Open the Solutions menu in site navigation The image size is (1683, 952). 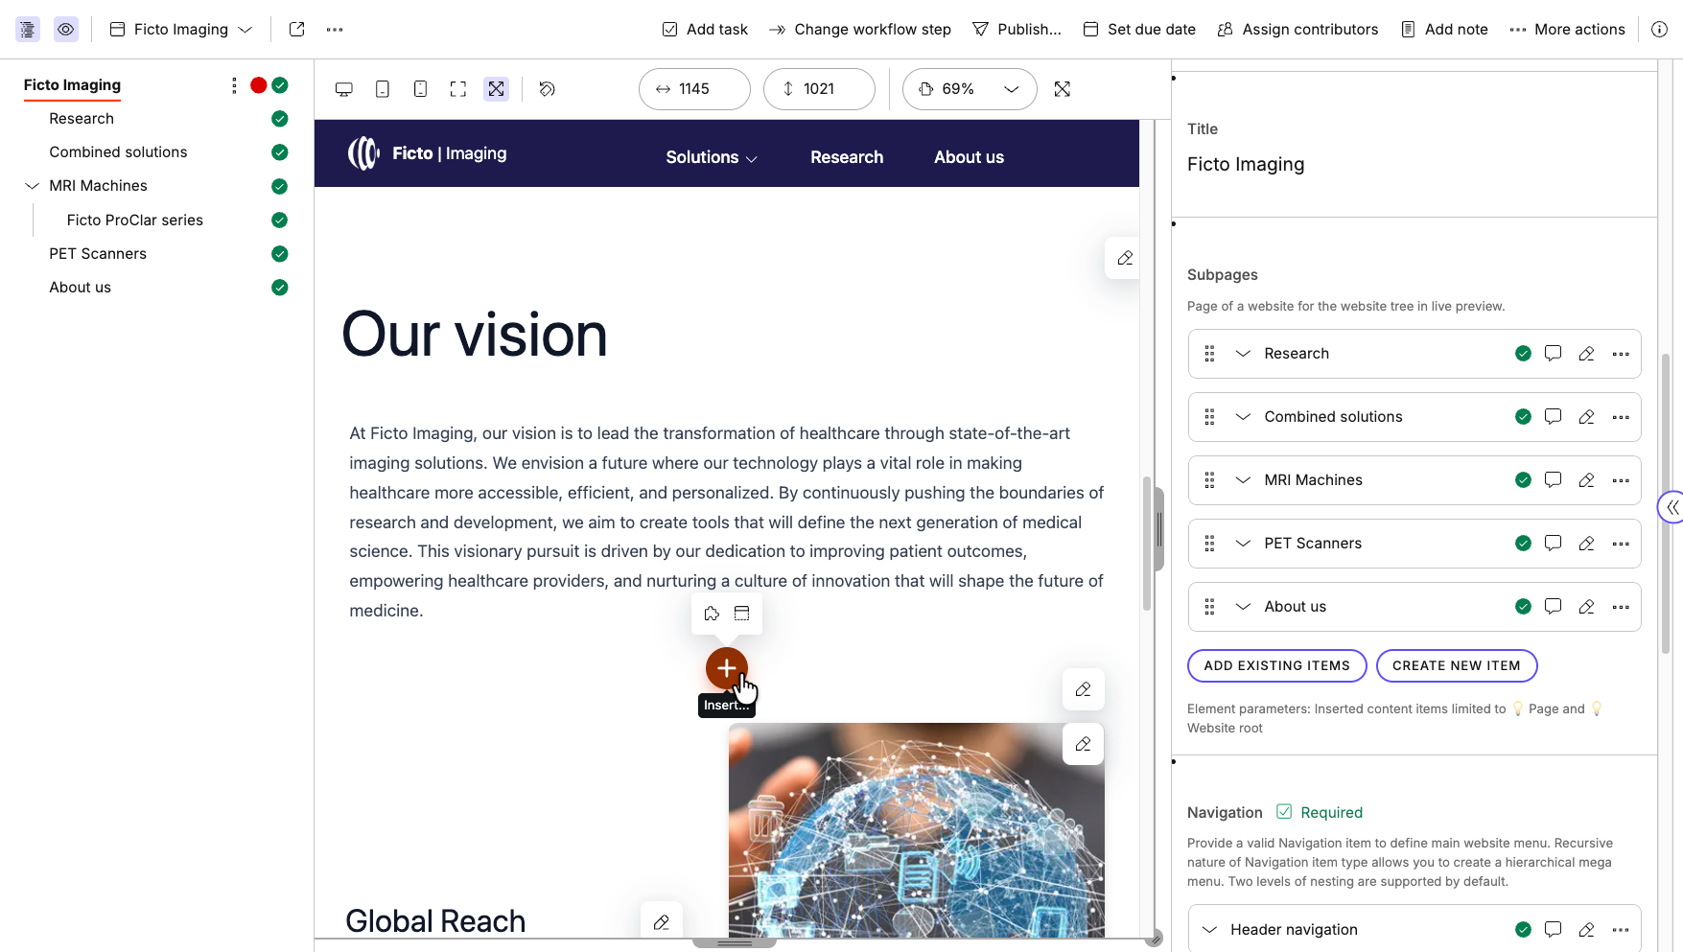pyautogui.click(x=711, y=156)
